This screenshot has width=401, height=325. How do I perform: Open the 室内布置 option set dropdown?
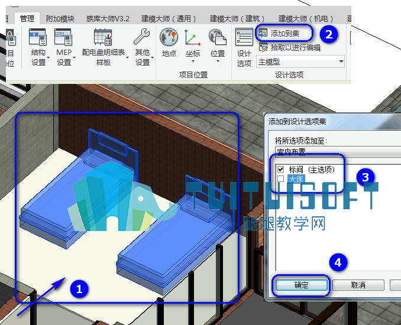point(338,151)
